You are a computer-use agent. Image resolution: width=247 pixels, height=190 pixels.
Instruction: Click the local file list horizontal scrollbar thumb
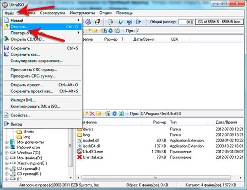156,178
